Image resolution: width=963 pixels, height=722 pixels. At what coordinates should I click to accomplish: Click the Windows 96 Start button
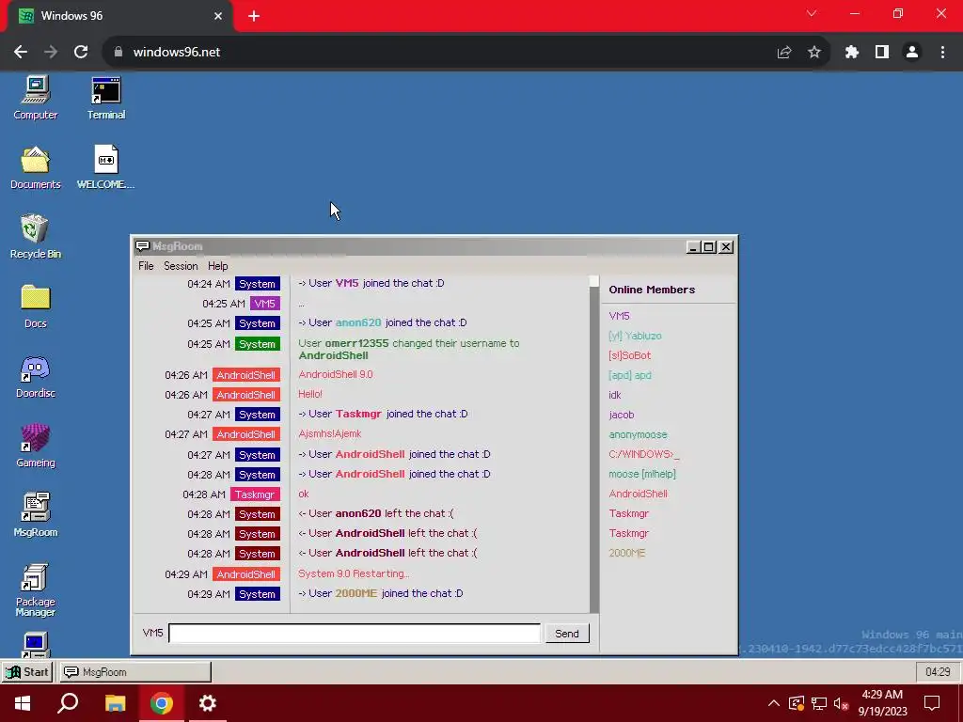(27, 671)
